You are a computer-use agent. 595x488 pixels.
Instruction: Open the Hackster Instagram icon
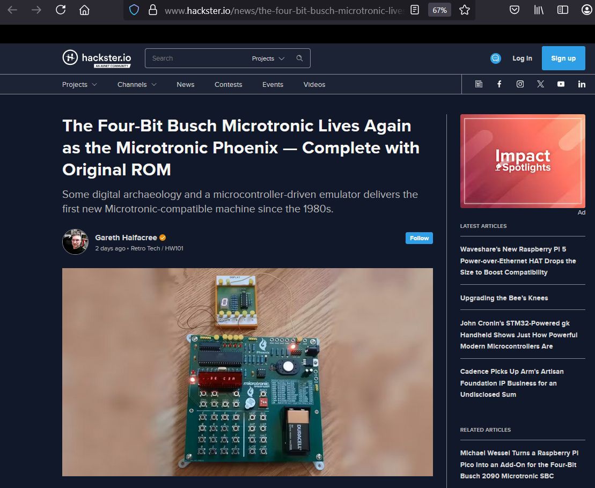(x=520, y=84)
